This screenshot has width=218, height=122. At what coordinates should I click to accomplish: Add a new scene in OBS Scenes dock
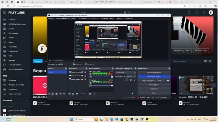(49, 94)
